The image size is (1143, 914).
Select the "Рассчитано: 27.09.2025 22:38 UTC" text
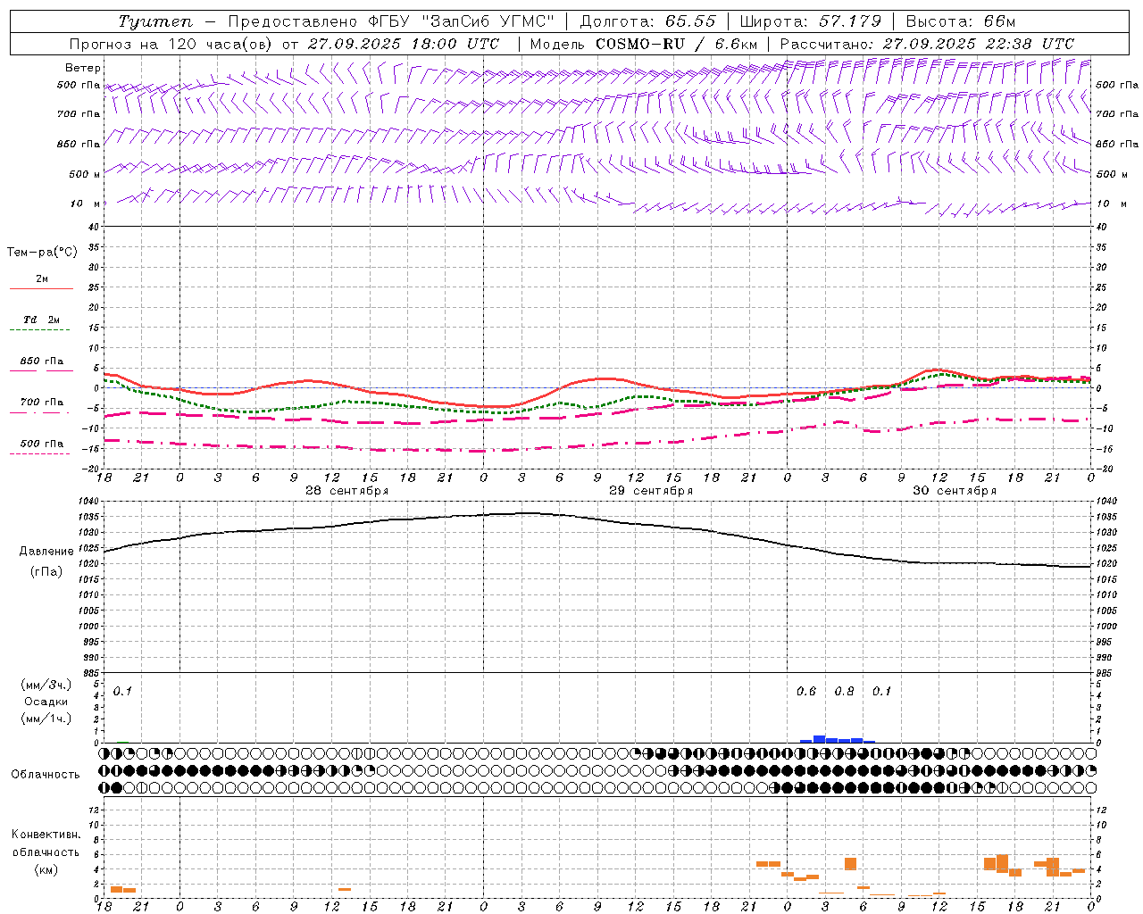(x=927, y=44)
